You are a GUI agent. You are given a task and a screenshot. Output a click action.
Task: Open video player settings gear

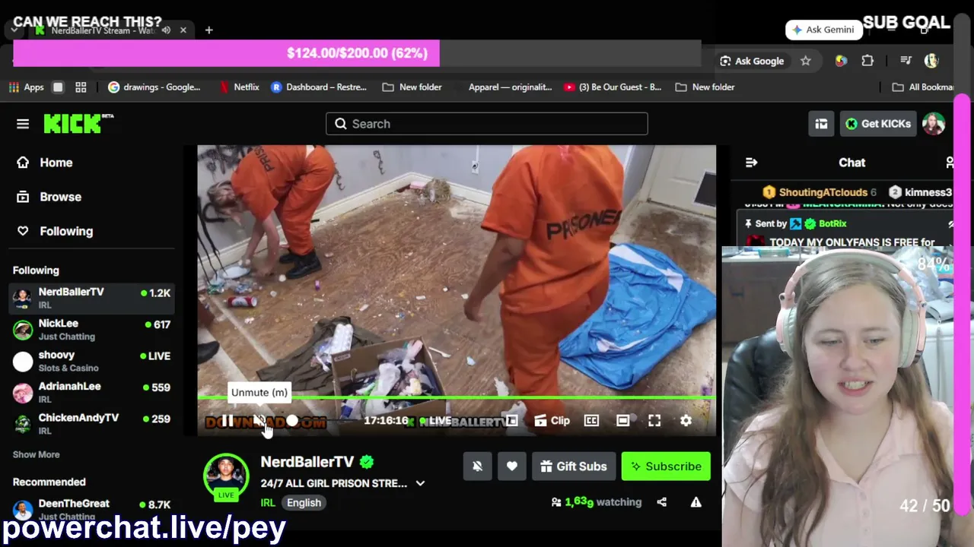pos(686,421)
